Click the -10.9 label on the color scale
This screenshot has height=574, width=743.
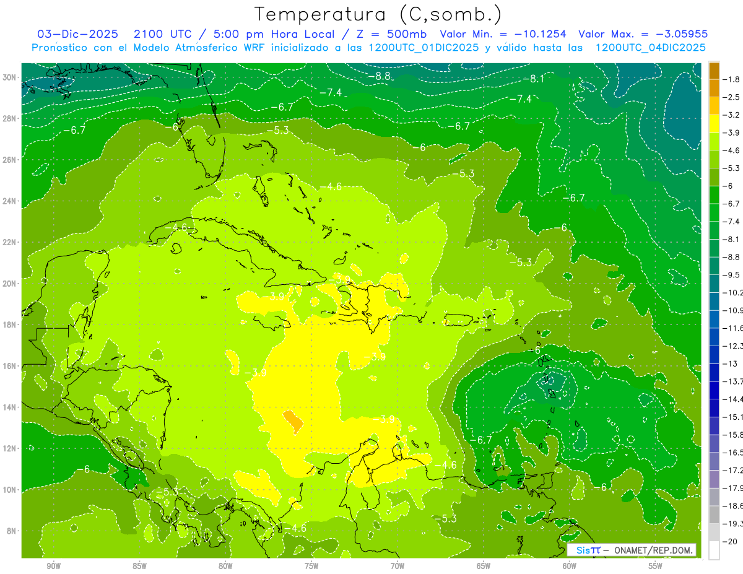[733, 310]
